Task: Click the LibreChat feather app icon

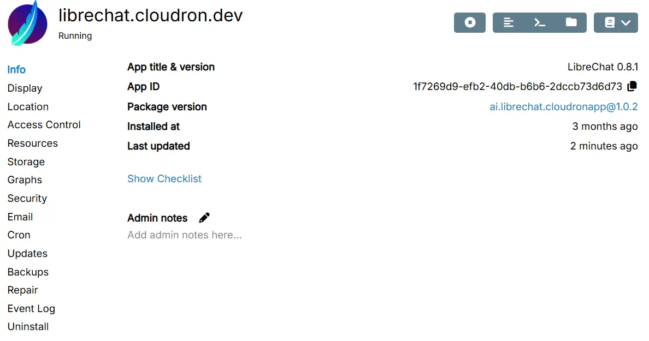Action: (27, 23)
